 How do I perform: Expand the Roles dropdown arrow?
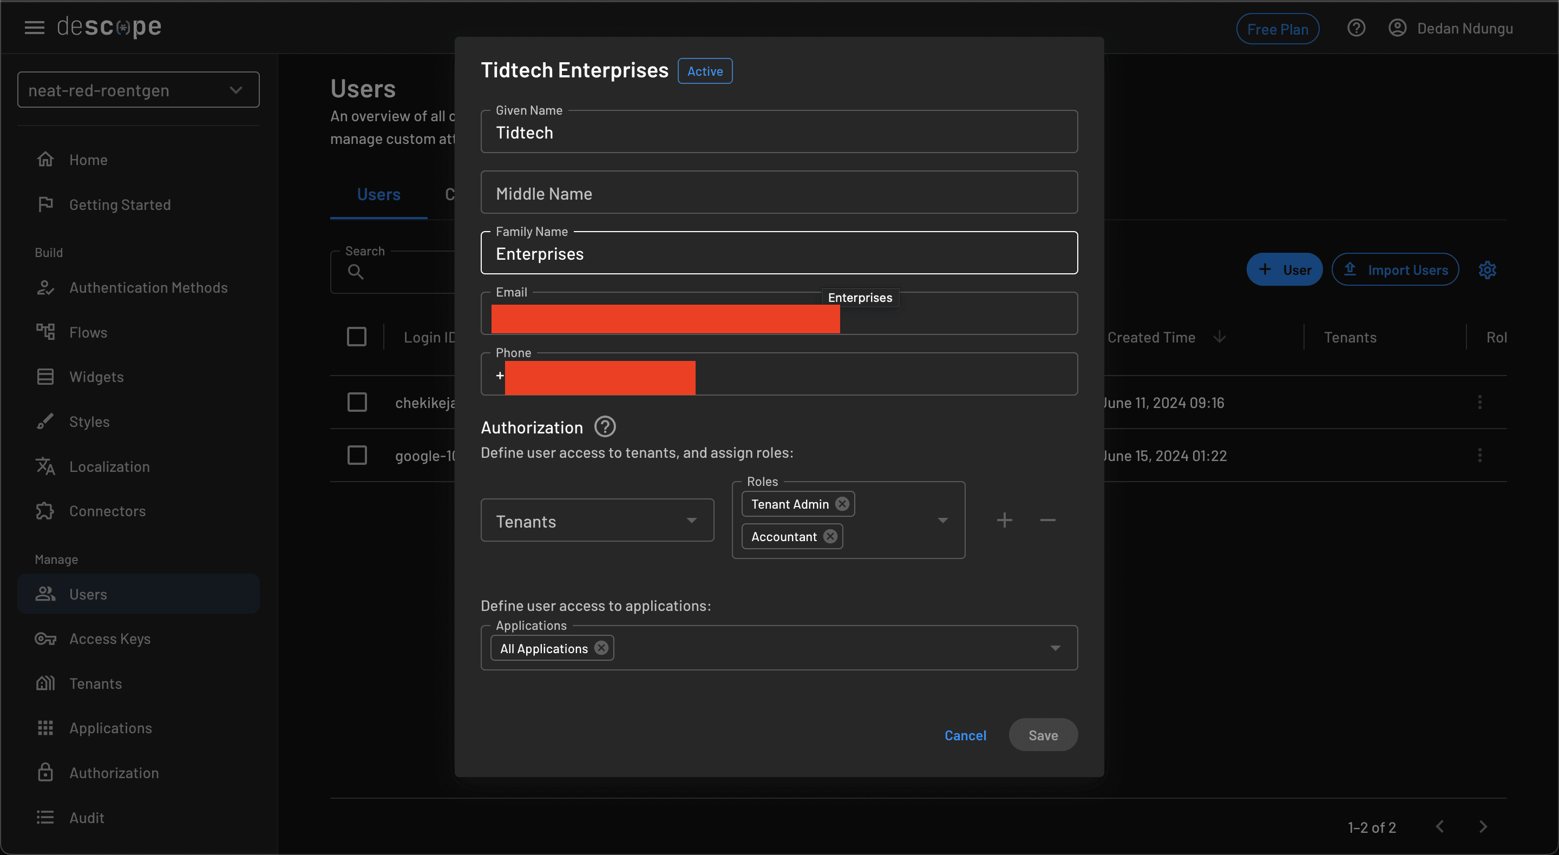[x=942, y=521]
